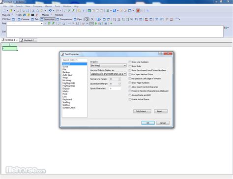Click the Find magnifier icon in main toolbar
Viewport: 233px width, 179px height.
tap(65, 10)
